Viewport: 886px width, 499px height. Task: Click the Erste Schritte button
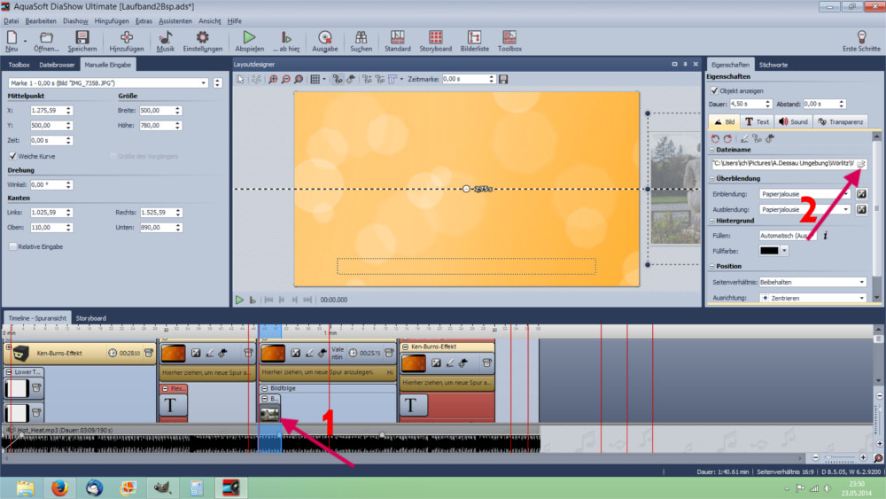[x=860, y=40]
